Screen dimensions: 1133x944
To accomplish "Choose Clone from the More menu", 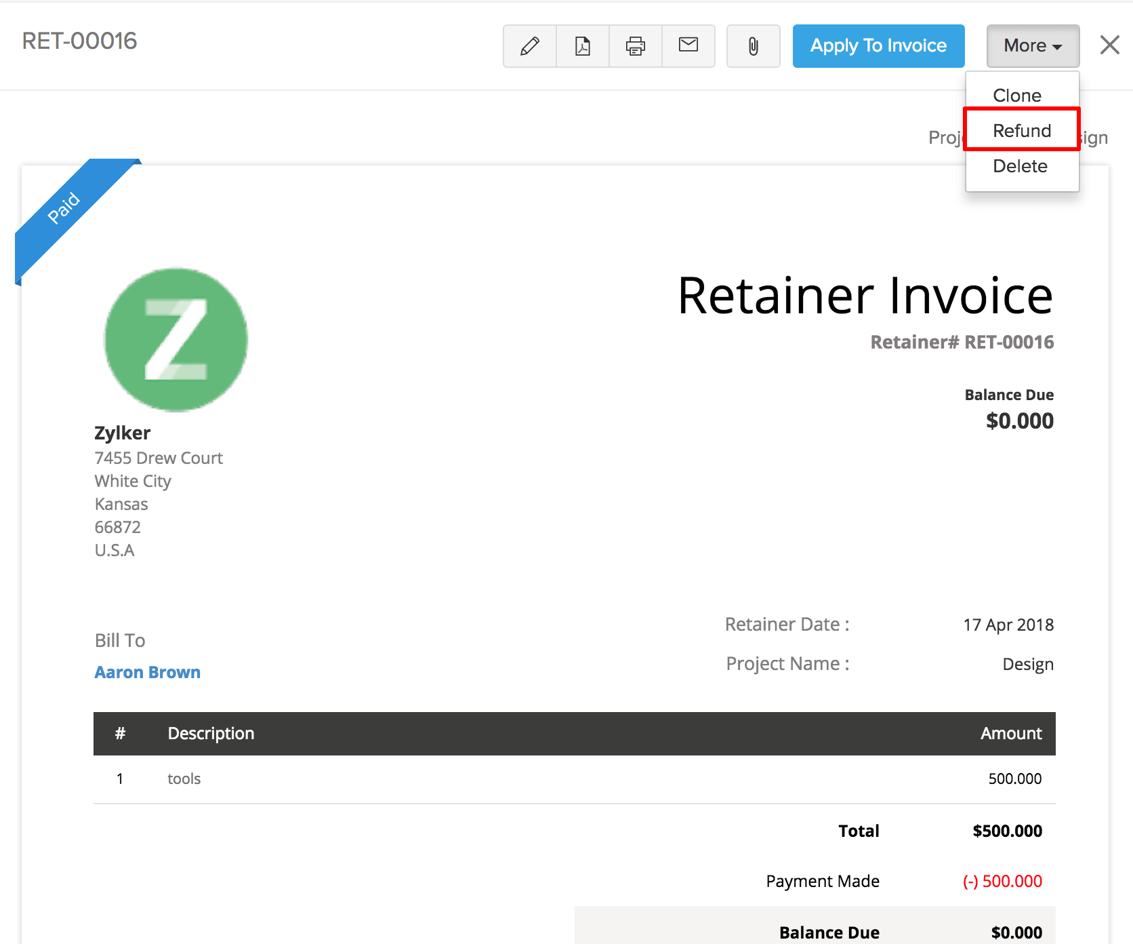I will [x=1017, y=96].
